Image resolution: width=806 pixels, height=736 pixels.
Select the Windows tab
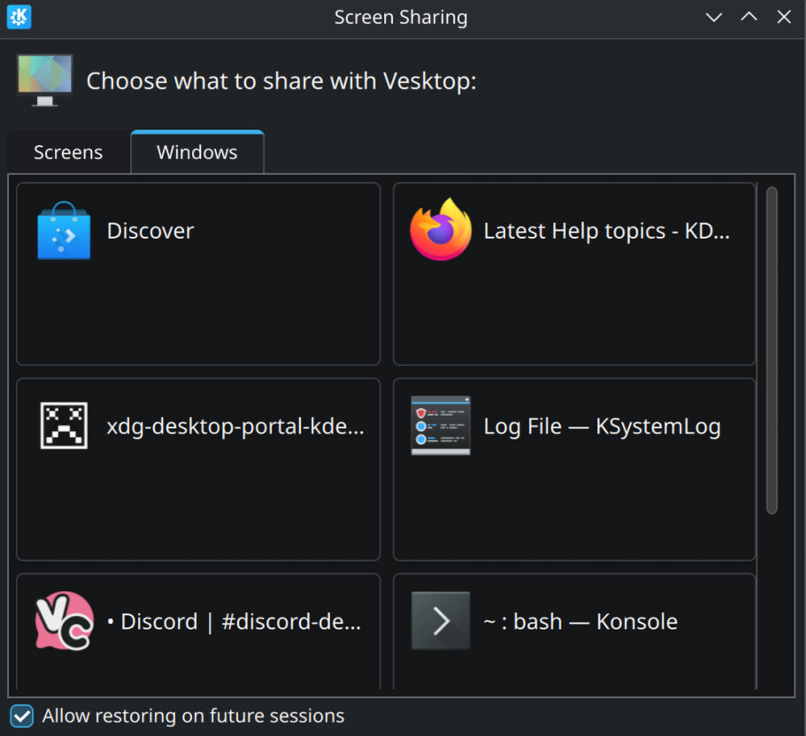(196, 152)
